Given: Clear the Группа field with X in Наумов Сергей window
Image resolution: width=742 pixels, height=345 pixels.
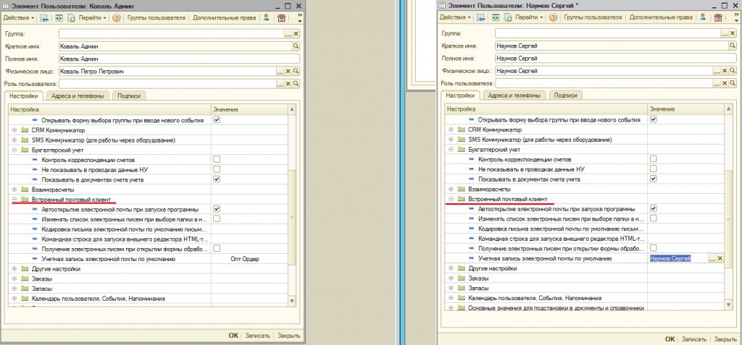Looking at the screenshot, I should click(x=733, y=34).
